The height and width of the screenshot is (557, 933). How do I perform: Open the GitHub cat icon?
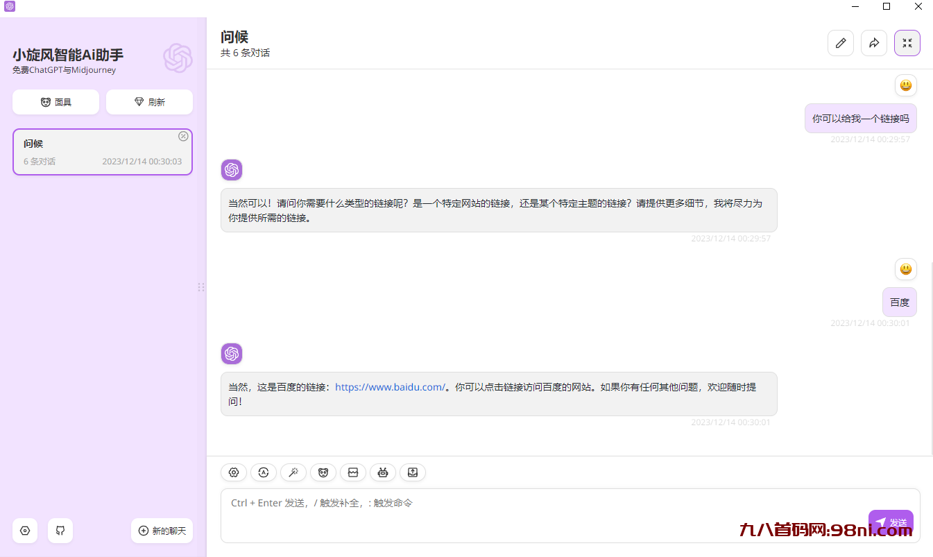(x=60, y=531)
